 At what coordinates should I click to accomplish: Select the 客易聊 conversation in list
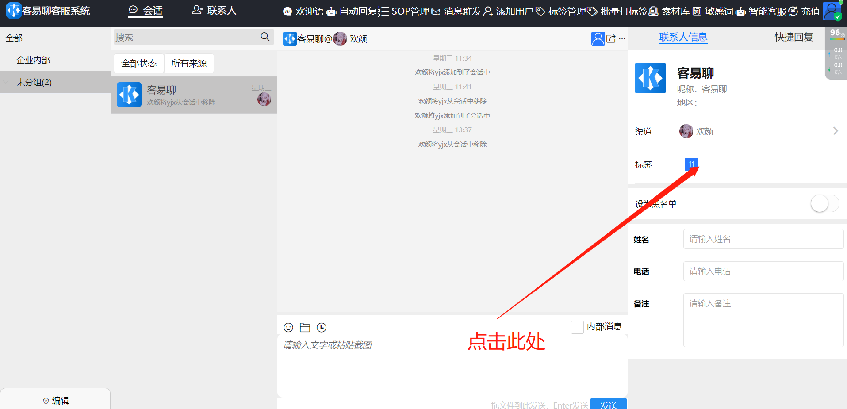194,95
